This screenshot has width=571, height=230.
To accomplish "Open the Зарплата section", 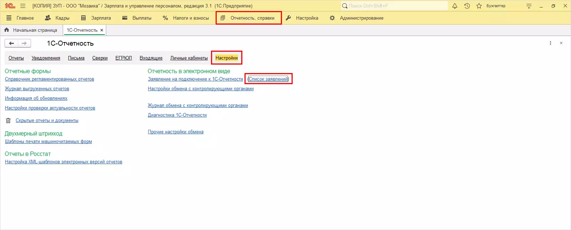I will click(96, 18).
